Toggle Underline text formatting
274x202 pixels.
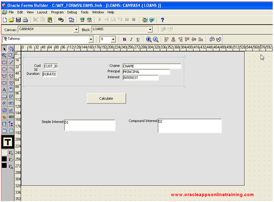point(138,39)
